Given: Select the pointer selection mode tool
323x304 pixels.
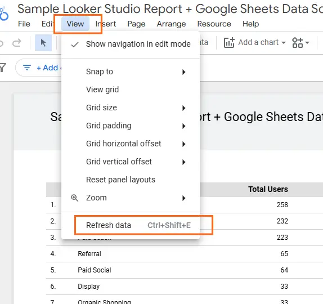Looking at the screenshot, I should (43, 43).
